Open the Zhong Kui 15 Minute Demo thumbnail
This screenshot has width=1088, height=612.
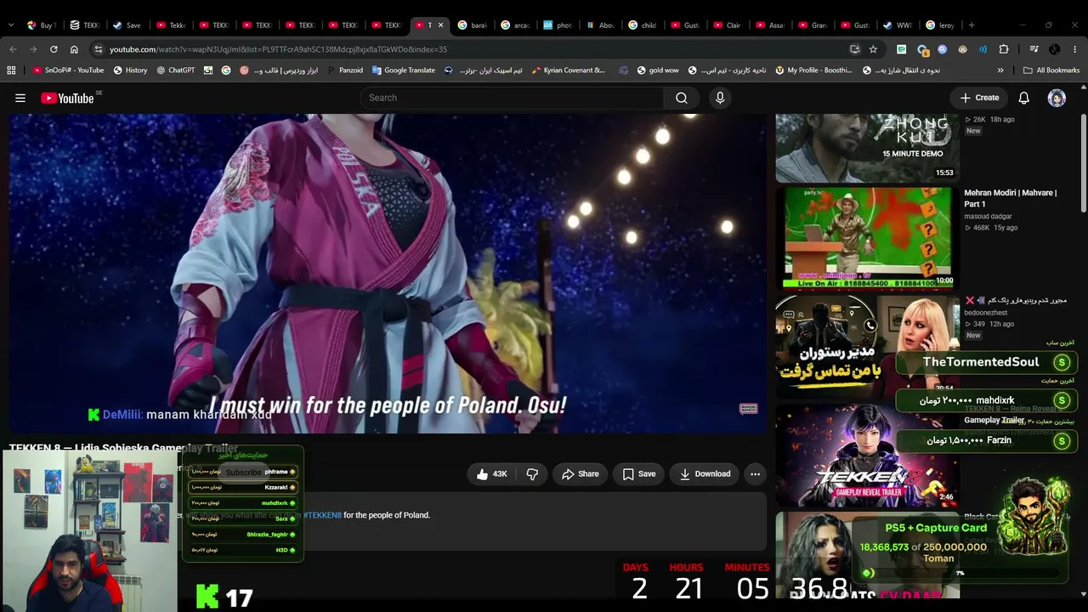[x=868, y=149]
